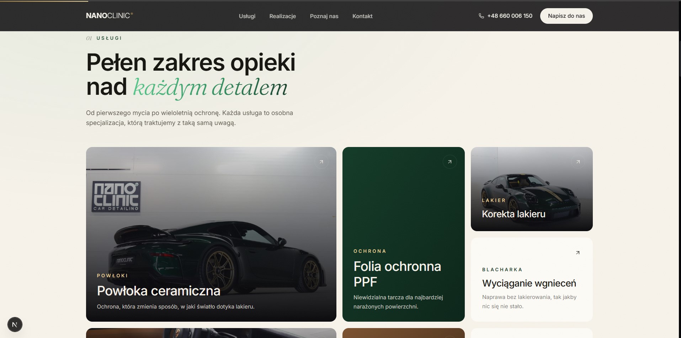Open the Usługi menu item

coord(247,16)
